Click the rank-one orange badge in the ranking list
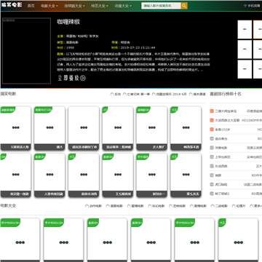This screenshot has height=262, width=262. (212, 111)
